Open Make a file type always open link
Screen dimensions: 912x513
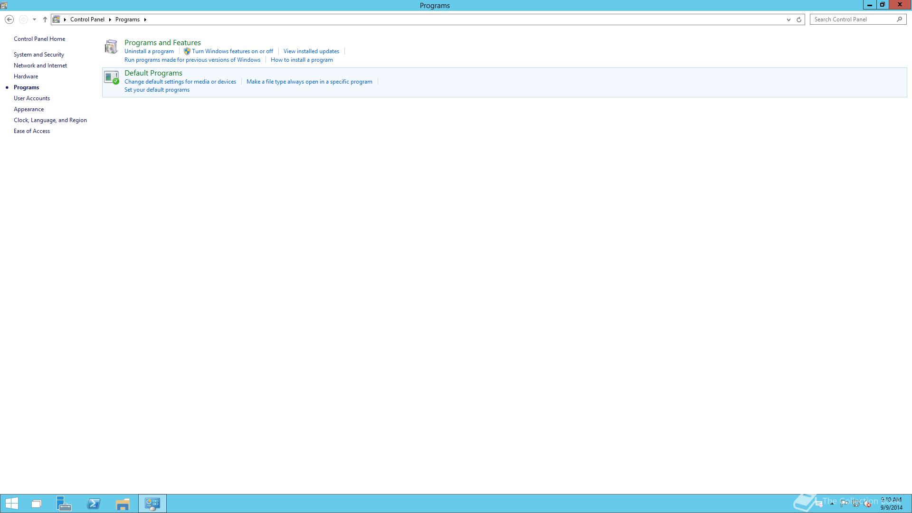pyautogui.click(x=309, y=82)
